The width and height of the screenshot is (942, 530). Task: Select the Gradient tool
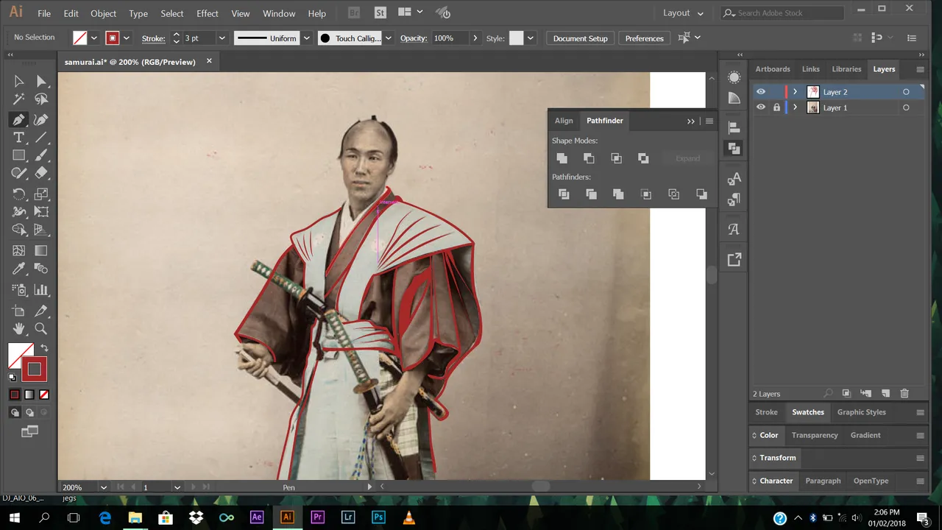tap(41, 251)
